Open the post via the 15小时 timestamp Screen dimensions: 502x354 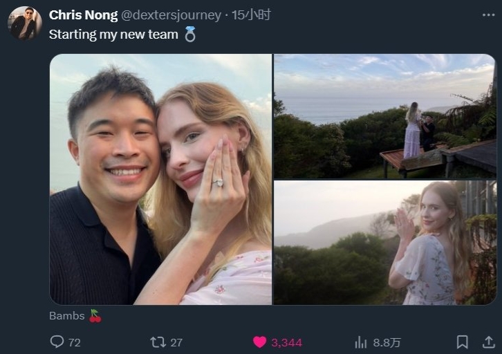click(x=251, y=15)
